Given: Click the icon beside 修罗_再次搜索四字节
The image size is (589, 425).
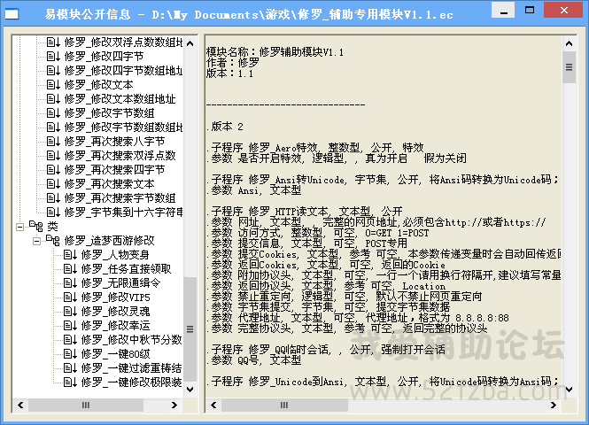Looking at the screenshot, I should [x=53, y=170].
